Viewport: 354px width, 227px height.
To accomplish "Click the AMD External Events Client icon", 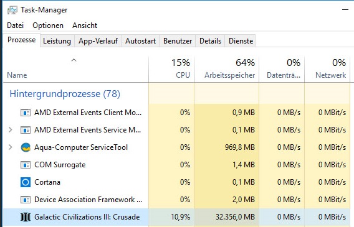I will coord(26,113).
